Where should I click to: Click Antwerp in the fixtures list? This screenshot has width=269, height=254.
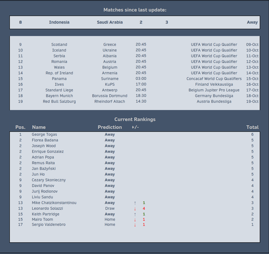point(110,90)
